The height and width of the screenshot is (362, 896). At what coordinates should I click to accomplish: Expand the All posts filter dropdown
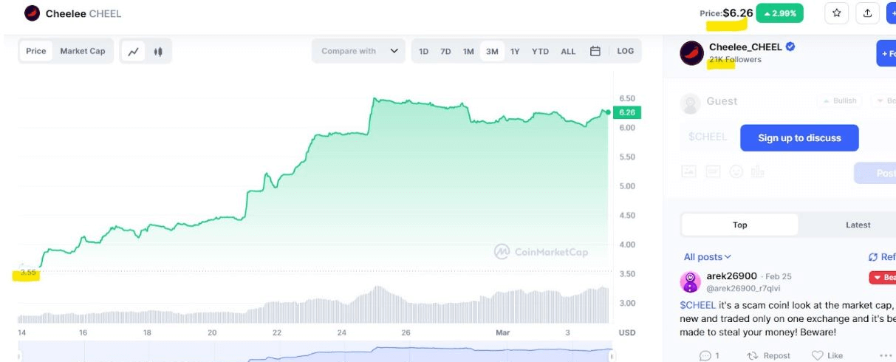(x=707, y=257)
